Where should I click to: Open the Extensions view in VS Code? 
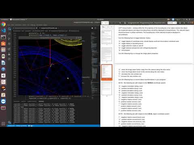(9, 49)
